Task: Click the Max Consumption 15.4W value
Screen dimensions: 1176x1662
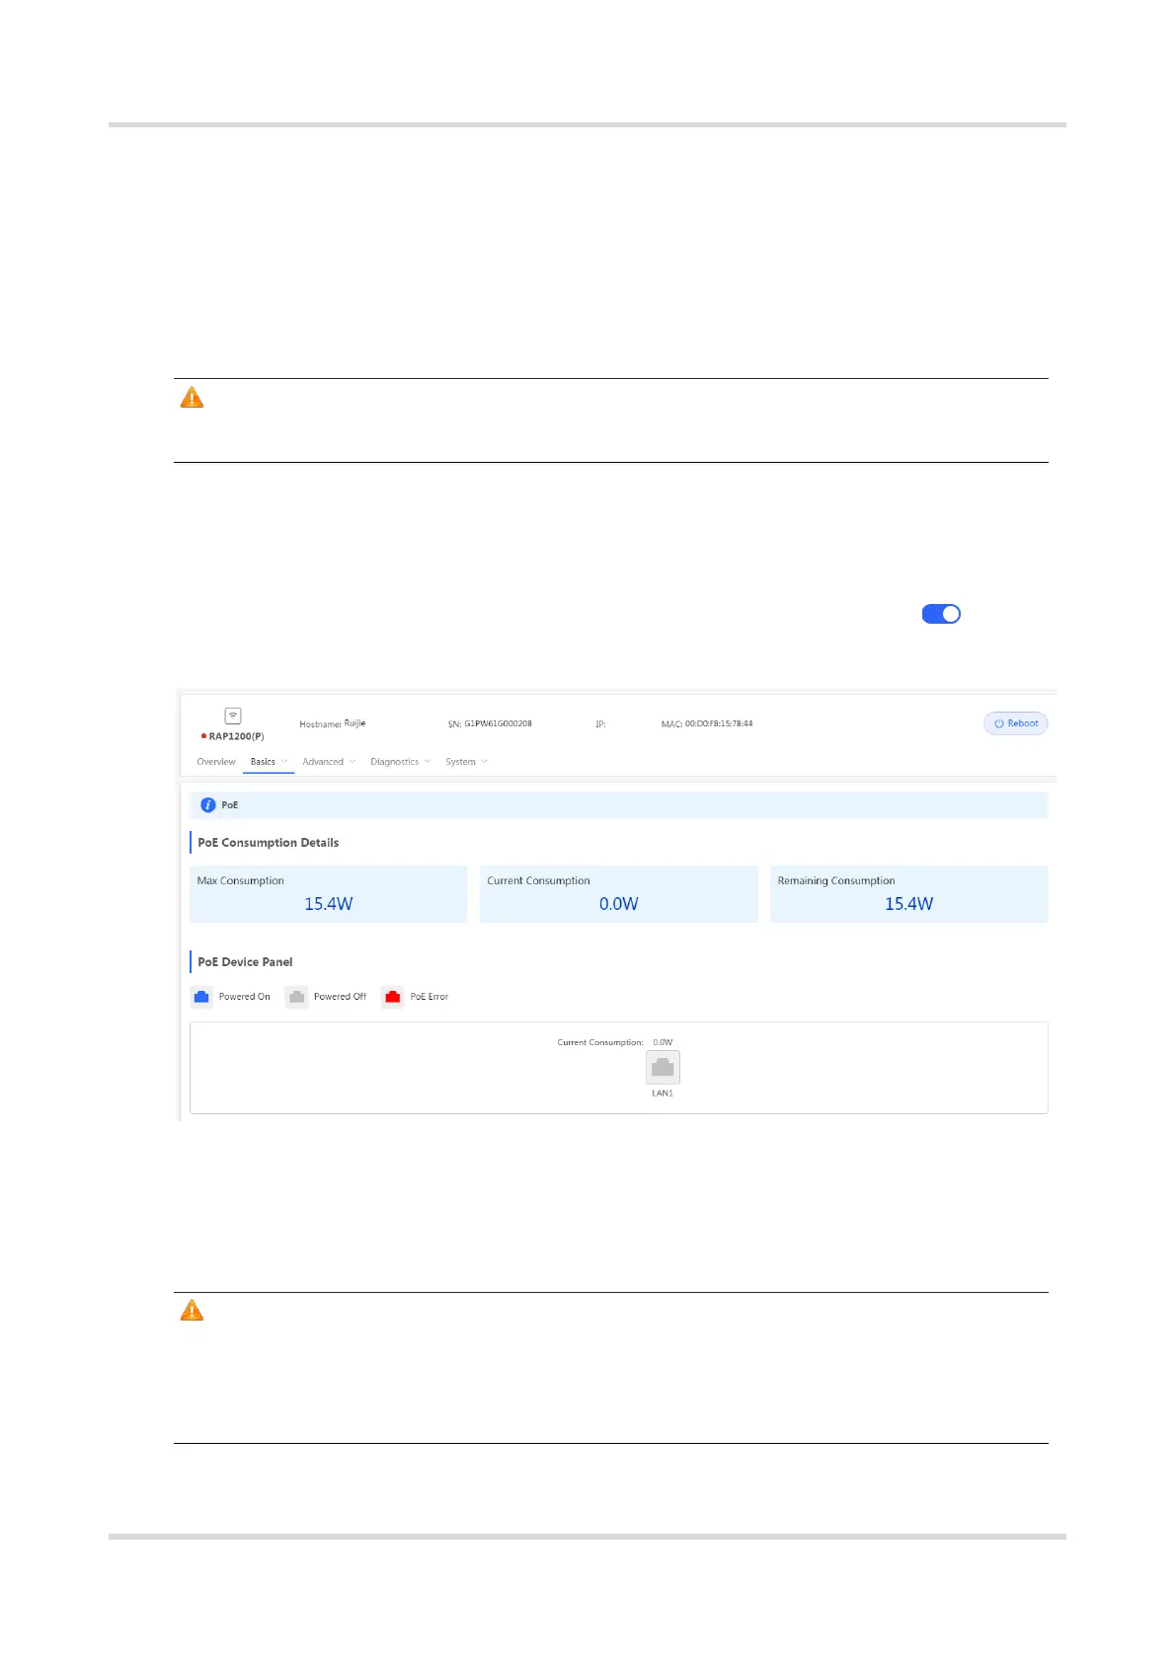Action: click(328, 904)
